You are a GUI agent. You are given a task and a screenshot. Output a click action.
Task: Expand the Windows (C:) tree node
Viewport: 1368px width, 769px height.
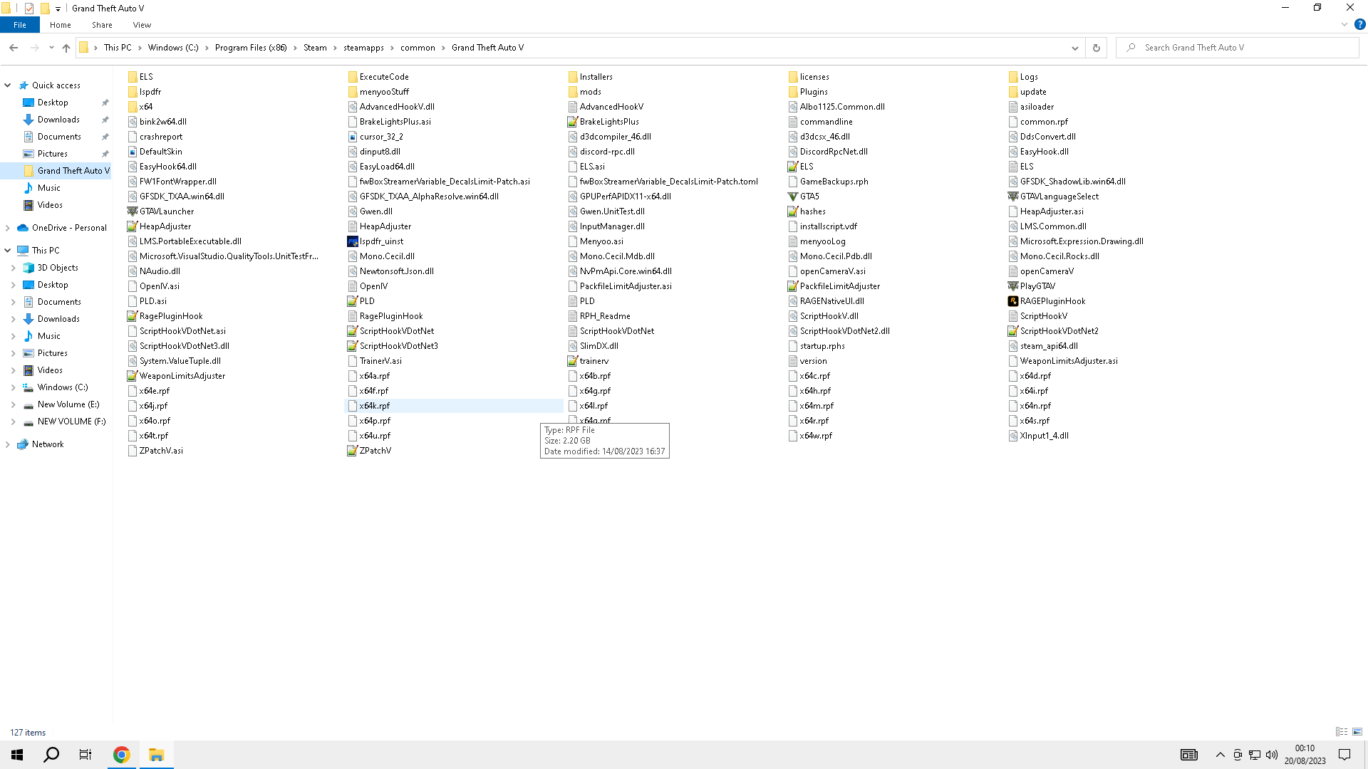[x=13, y=387]
